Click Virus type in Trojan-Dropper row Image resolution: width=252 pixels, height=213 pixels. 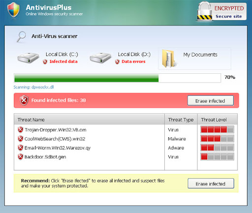(x=173, y=130)
